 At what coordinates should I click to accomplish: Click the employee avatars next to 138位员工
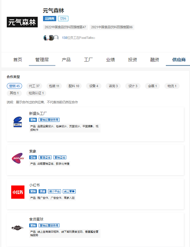pyautogui.click(x=51, y=38)
